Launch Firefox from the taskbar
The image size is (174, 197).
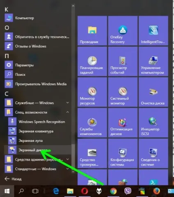156,191
